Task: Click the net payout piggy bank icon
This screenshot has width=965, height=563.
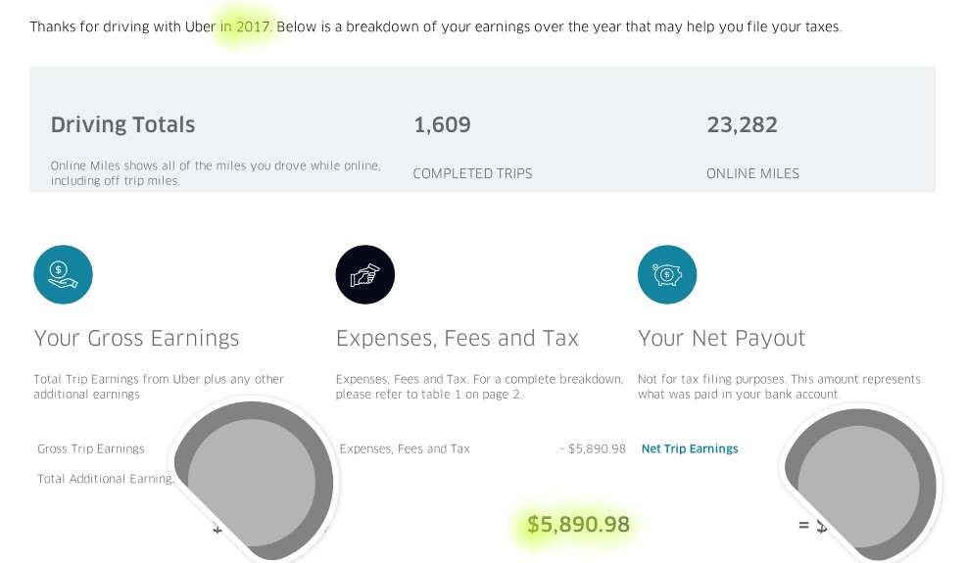Action: click(x=667, y=274)
